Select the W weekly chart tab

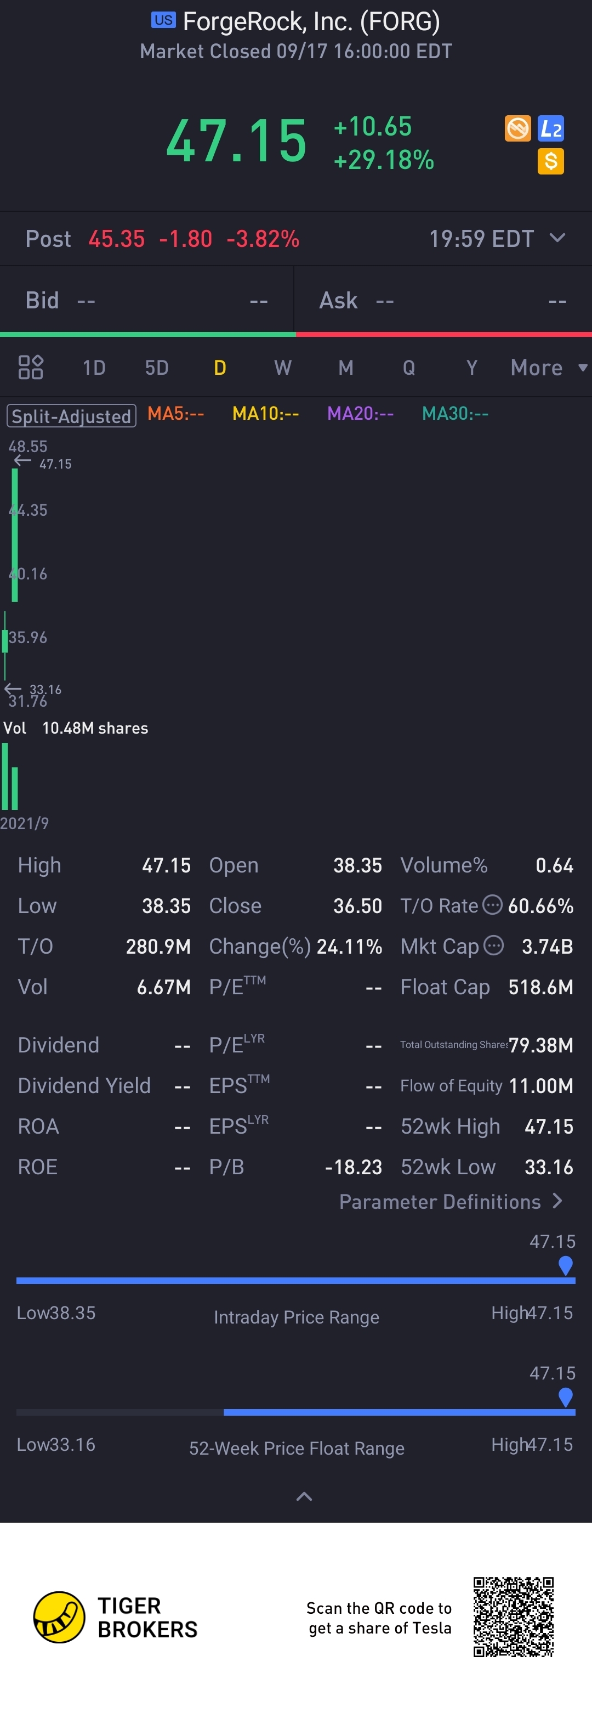[x=283, y=368]
